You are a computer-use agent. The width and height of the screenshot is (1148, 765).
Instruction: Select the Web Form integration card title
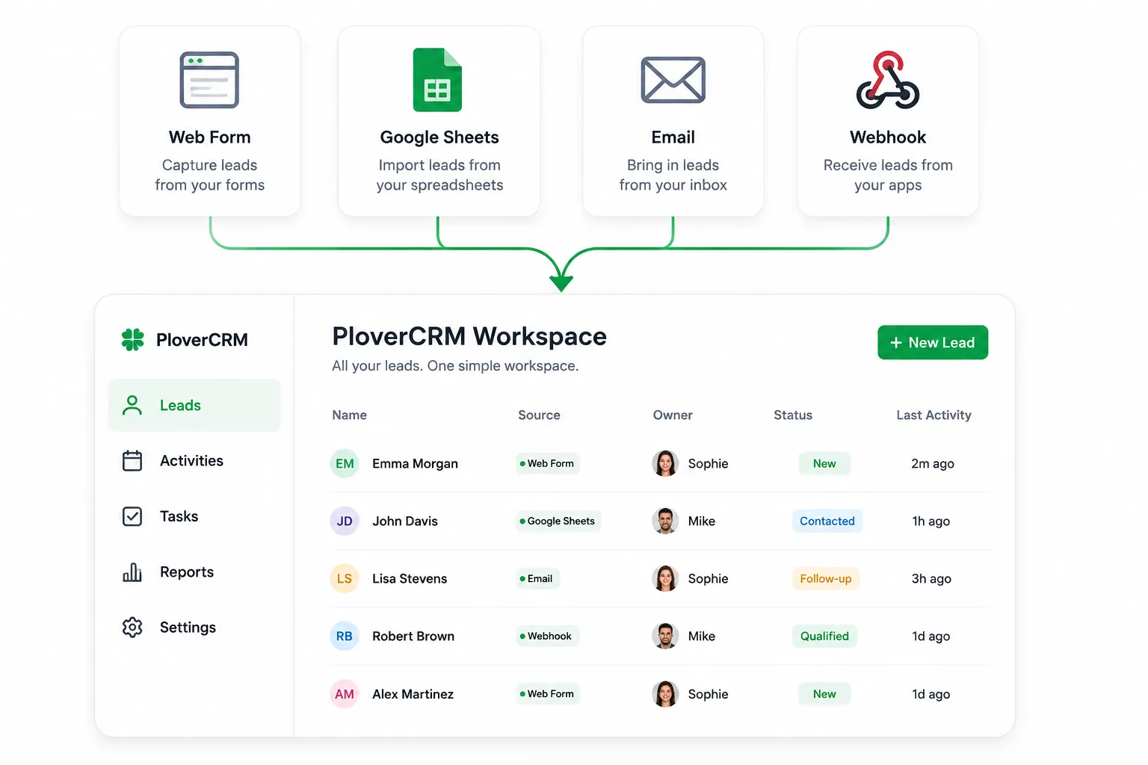209,137
